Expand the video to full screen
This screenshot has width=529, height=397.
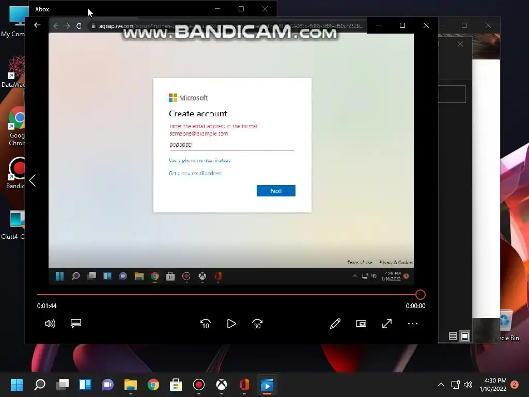(387, 324)
